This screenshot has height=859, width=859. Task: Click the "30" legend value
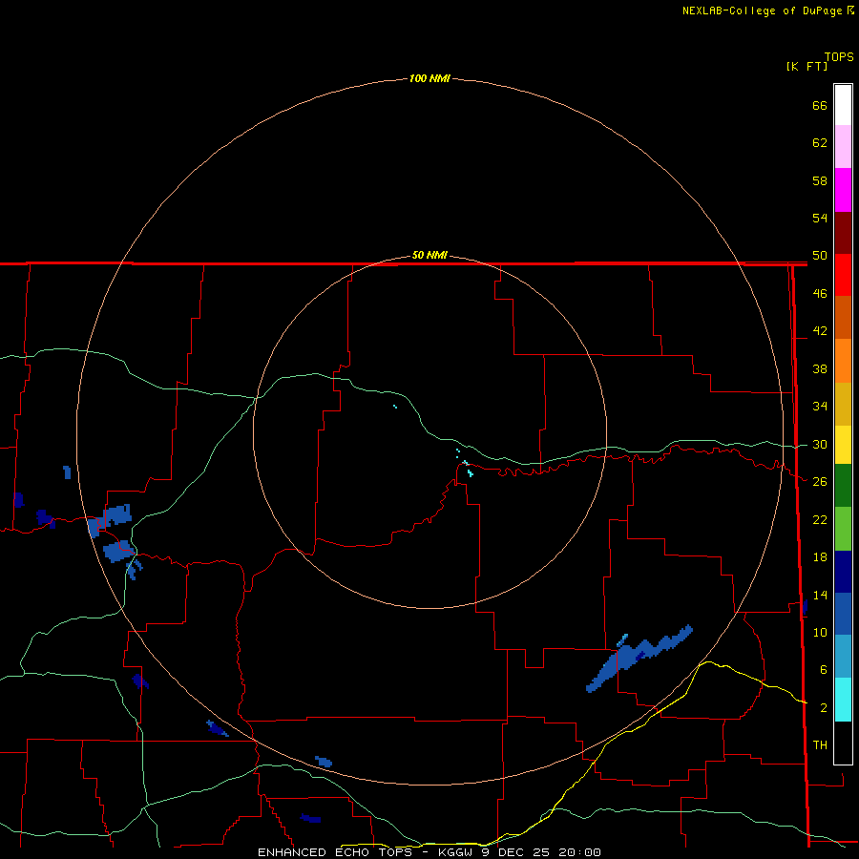(820, 444)
